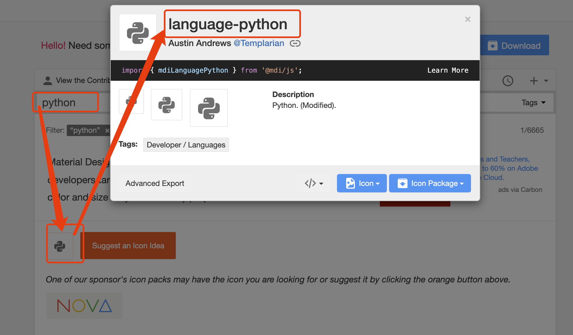Remove the "python" filter chip
The height and width of the screenshot is (335, 573).
click(107, 130)
